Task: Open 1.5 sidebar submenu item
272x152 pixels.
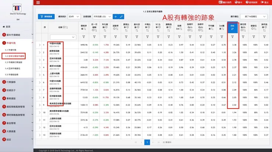Action: click(x=11, y=75)
